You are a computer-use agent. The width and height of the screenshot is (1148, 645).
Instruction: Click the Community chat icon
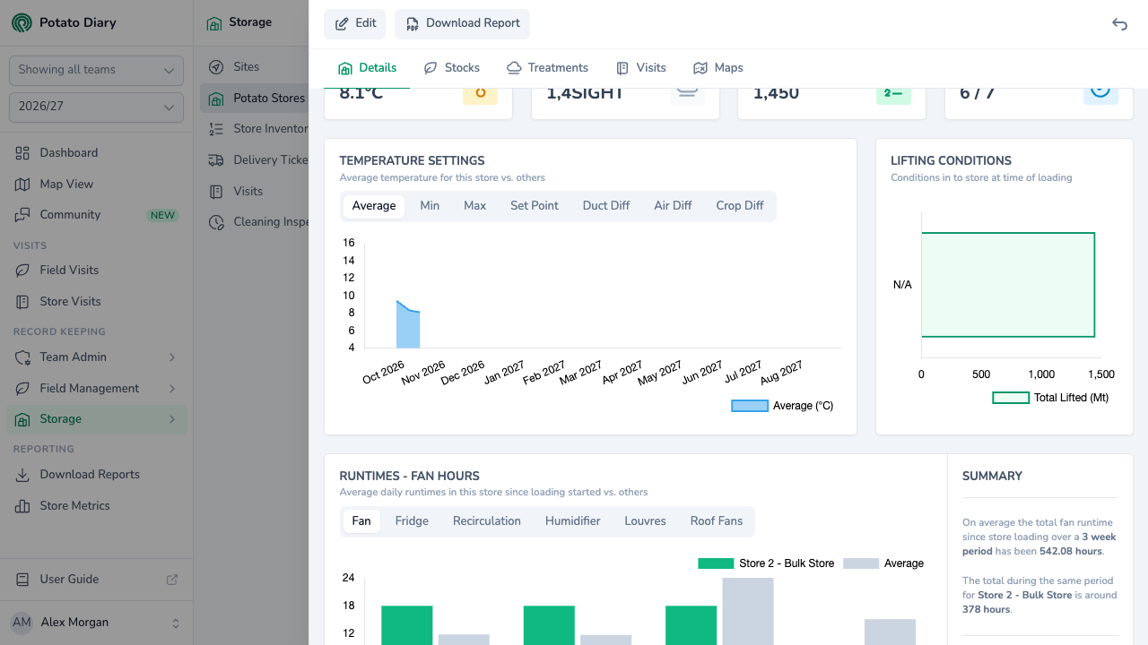(22, 215)
